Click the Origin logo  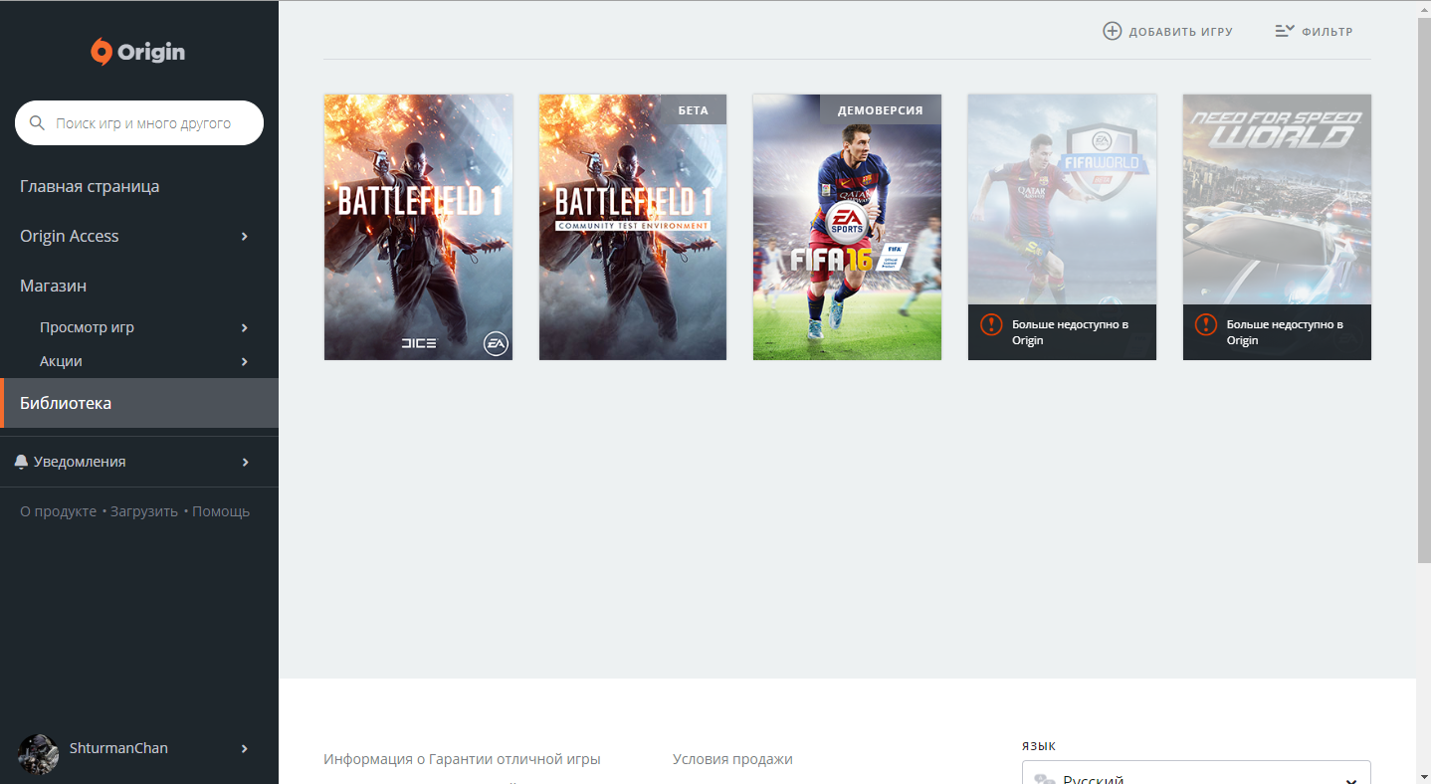(x=138, y=52)
